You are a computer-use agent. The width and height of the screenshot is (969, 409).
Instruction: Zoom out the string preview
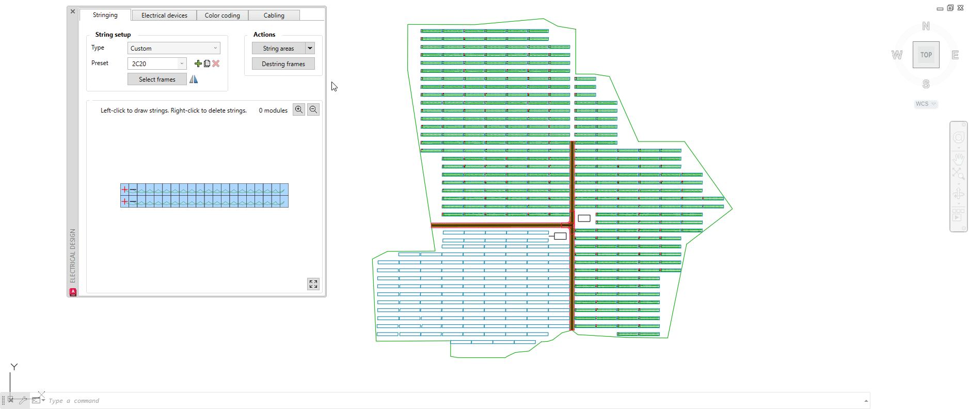313,109
